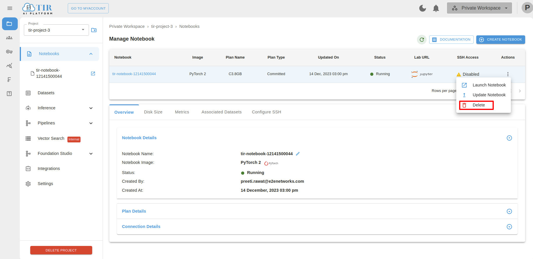This screenshot has height=259, width=533.
Task: Open the tir-project-3 project dropdown
Action: (x=56, y=30)
